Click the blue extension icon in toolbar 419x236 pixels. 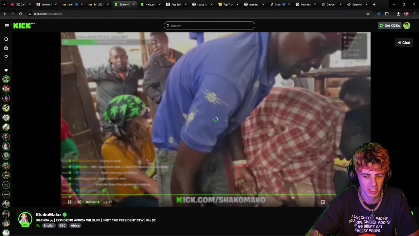tap(379, 14)
